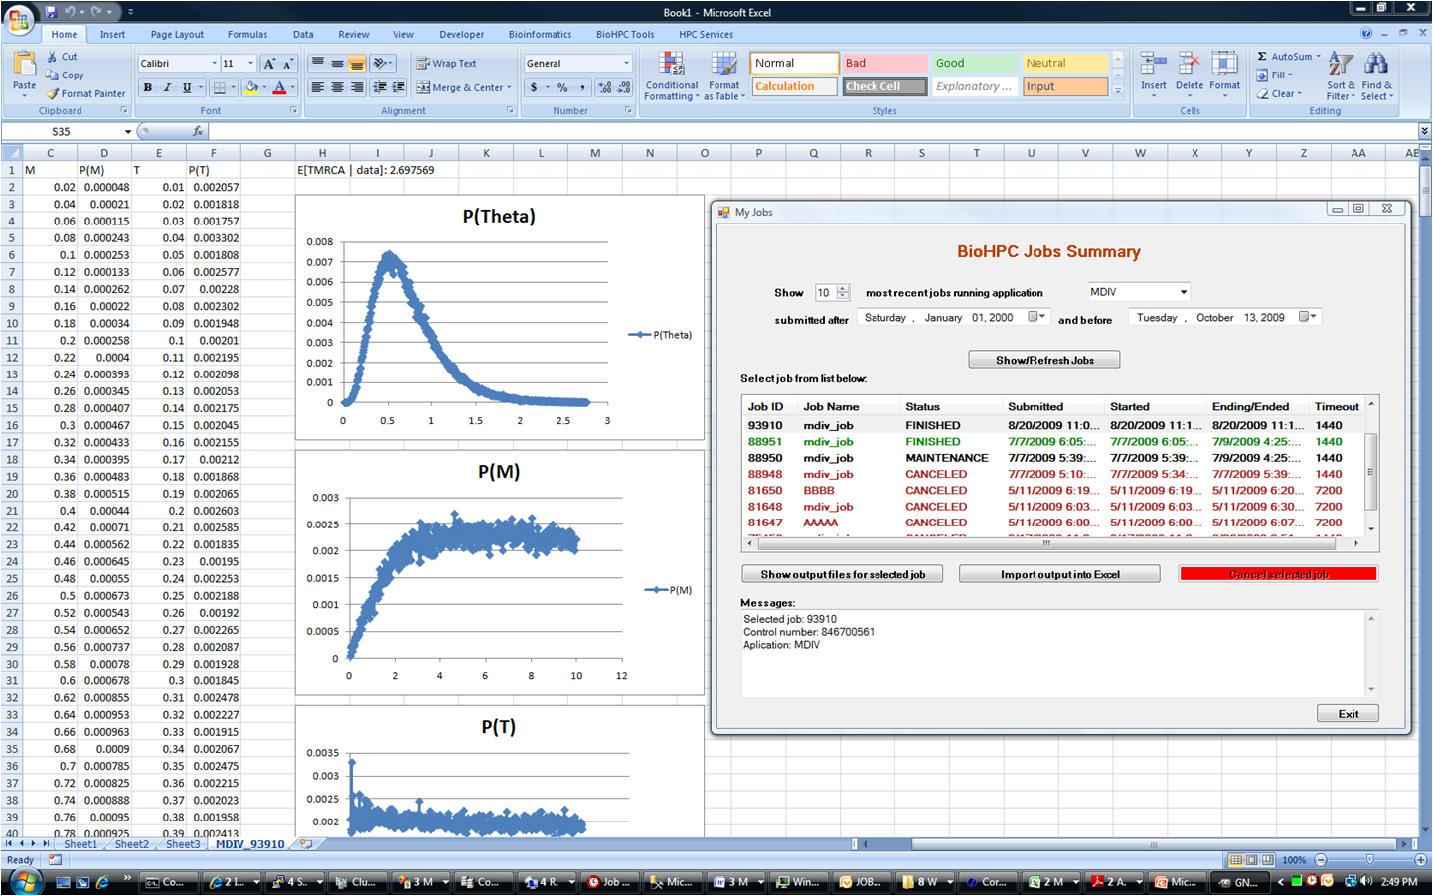This screenshot has height=896, width=1433.
Task: Toggle Center alignment
Action: [x=337, y=87]
